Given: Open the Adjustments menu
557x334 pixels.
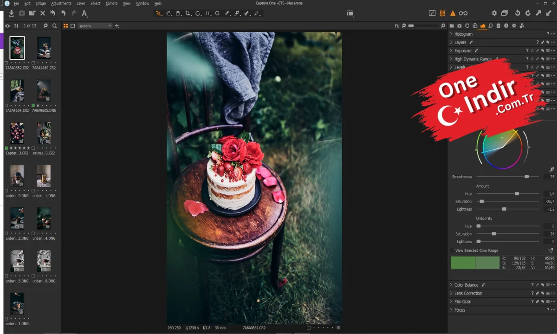Looking at the screenshot, I should click(x=61, y=3).
